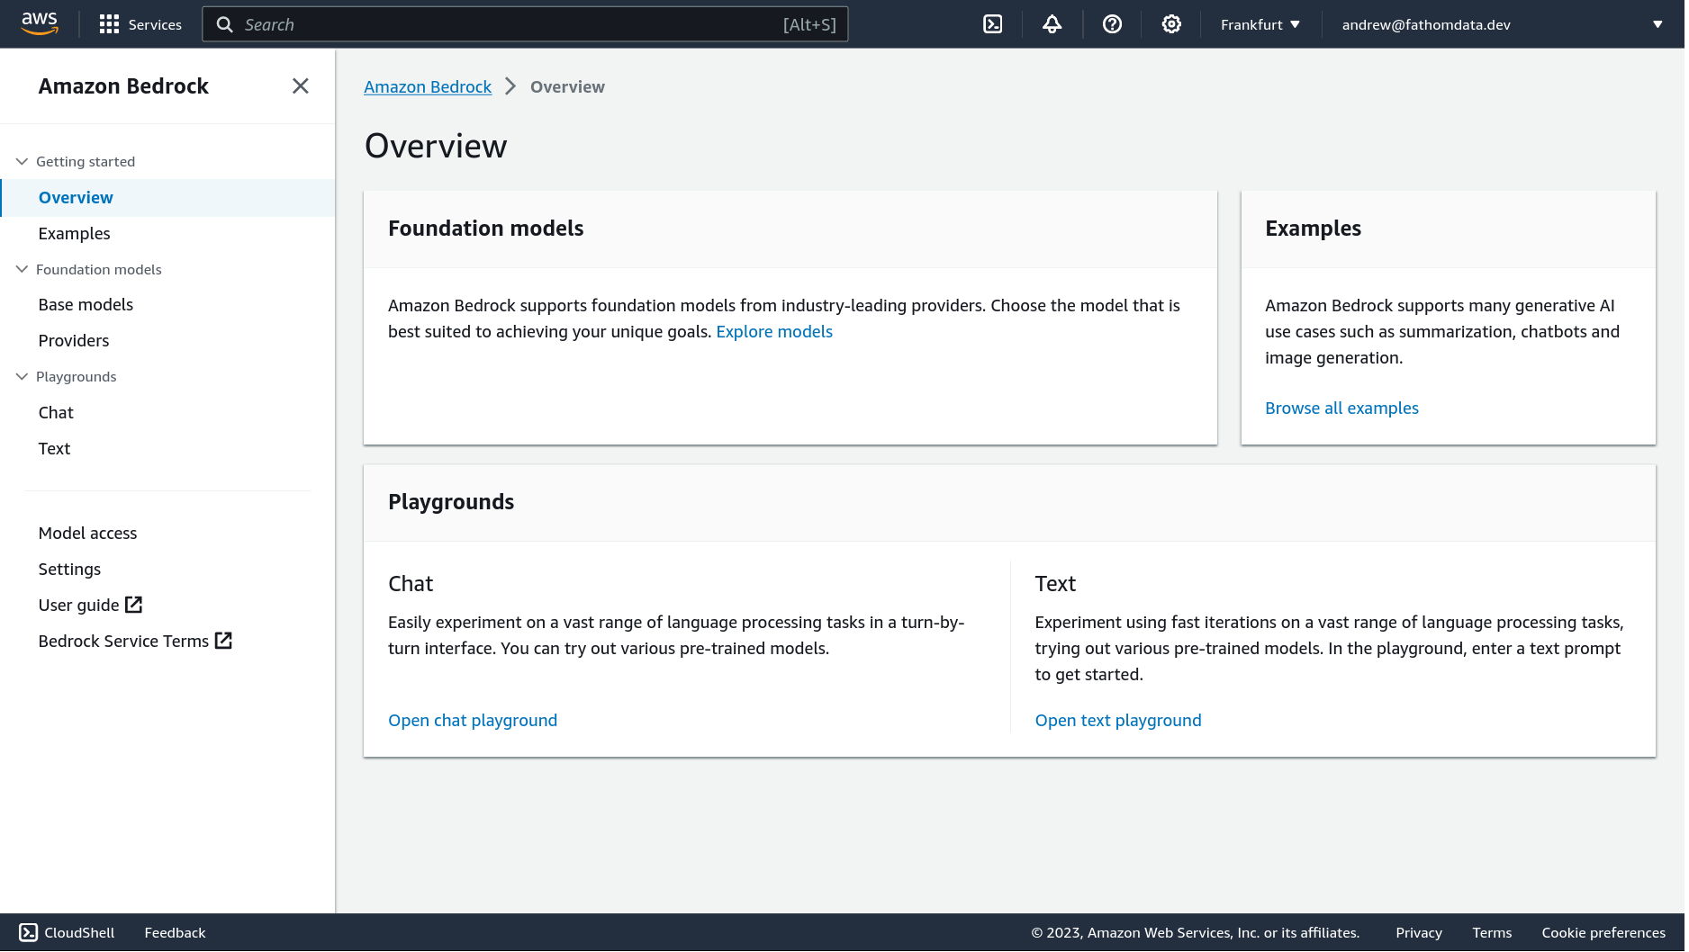Go to Model access page
This screenshot has width=1689, height=952.
pyautogui.click(x=87, y=533)
